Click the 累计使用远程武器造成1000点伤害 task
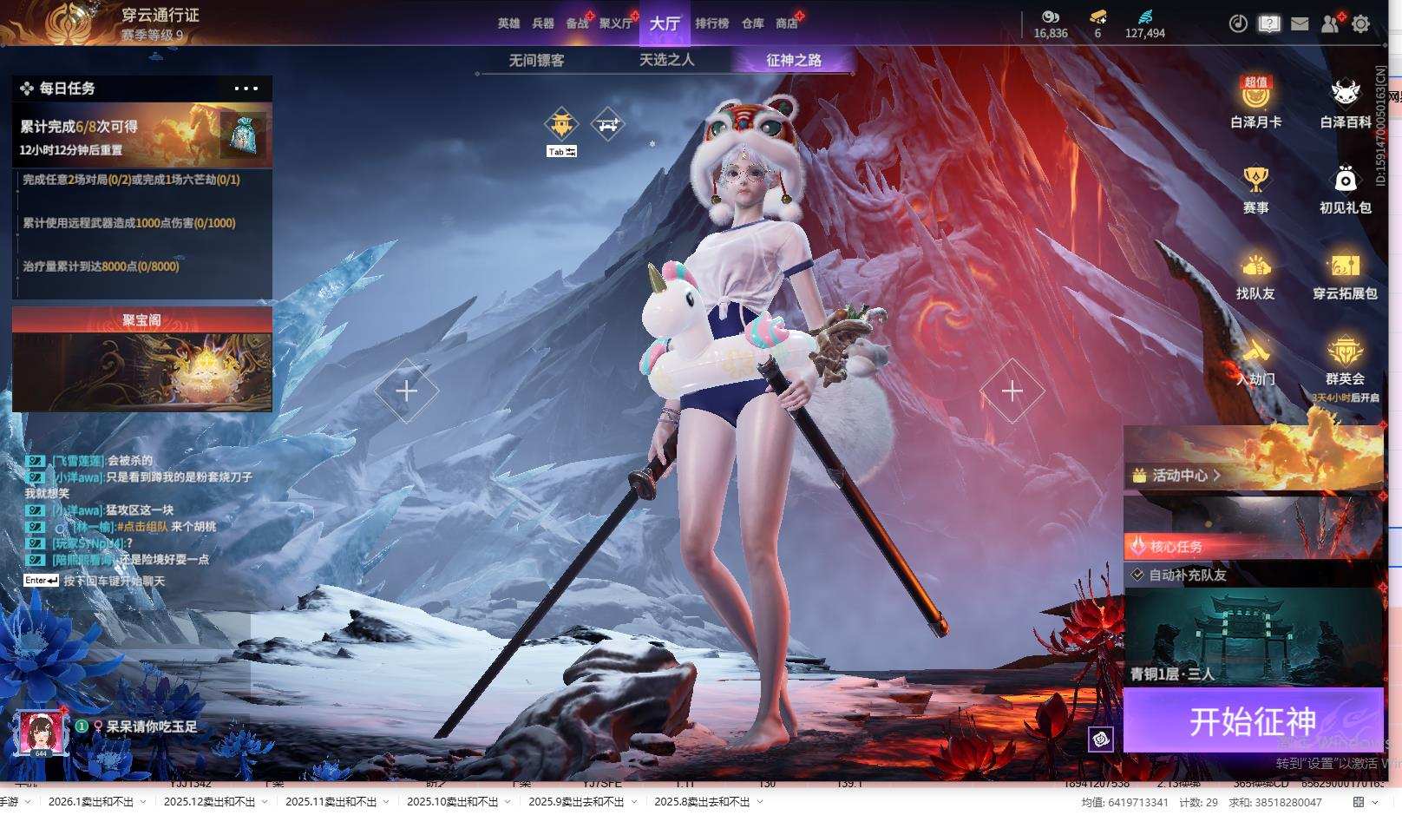The width and height of the screenshot is (1402, 815). (129, 223)
